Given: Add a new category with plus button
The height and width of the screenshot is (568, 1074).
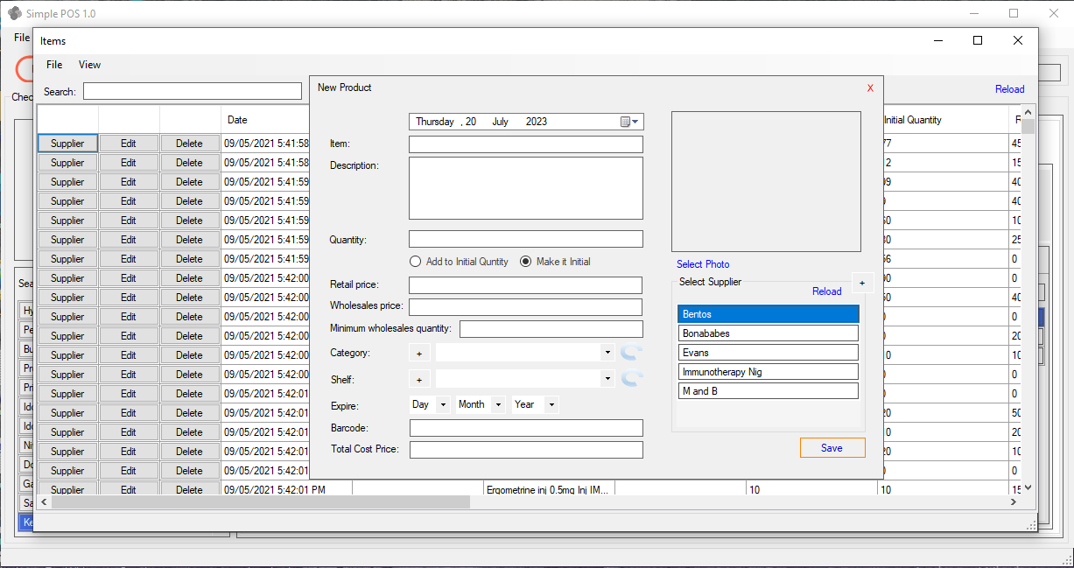Looking at the screenshot, I should pos(419,353).
